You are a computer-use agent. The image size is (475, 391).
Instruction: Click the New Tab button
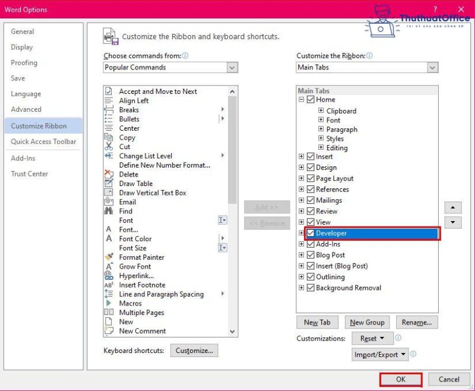[316, 321]
